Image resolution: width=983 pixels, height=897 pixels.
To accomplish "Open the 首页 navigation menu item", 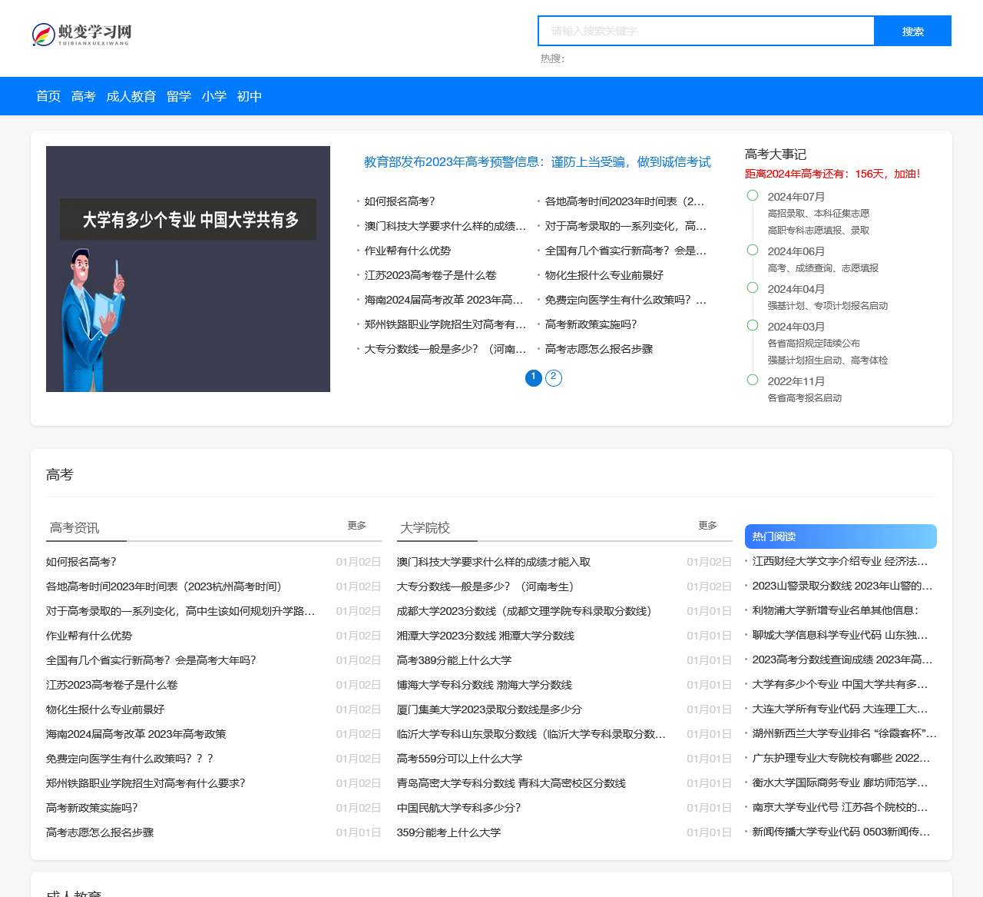I will pyautogui.click(x=48, y=96).
